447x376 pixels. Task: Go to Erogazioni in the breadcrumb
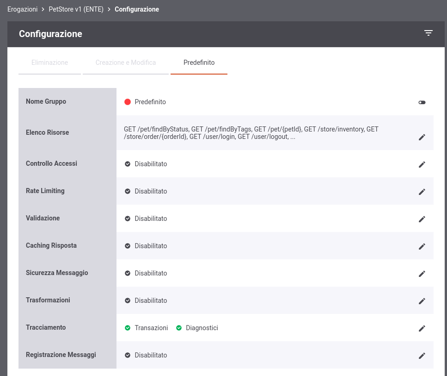(23, 9)
